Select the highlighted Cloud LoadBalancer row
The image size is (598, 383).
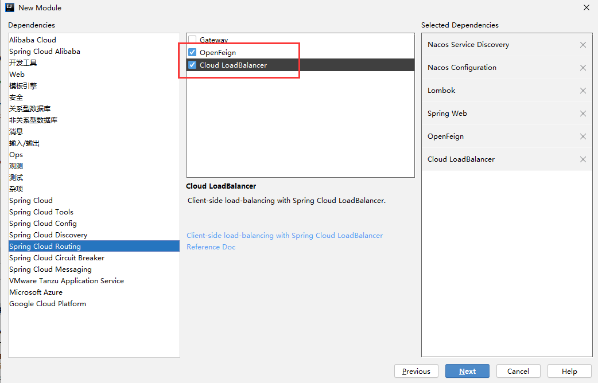(x=301, y=65)
